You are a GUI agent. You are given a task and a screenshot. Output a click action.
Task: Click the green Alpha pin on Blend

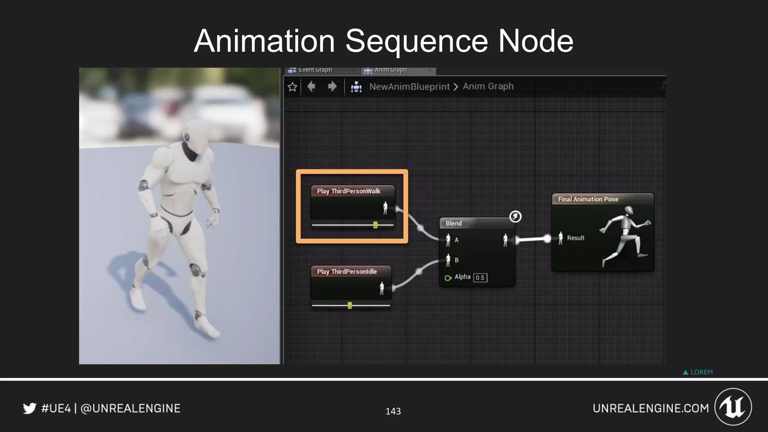coord(448,278)
